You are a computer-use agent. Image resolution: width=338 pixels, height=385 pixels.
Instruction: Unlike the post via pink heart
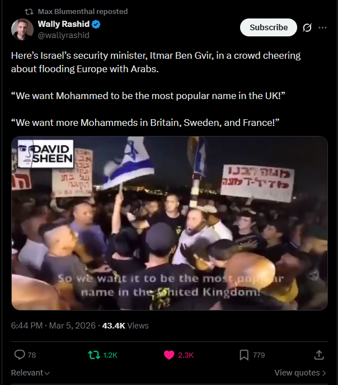coord(169,355)
